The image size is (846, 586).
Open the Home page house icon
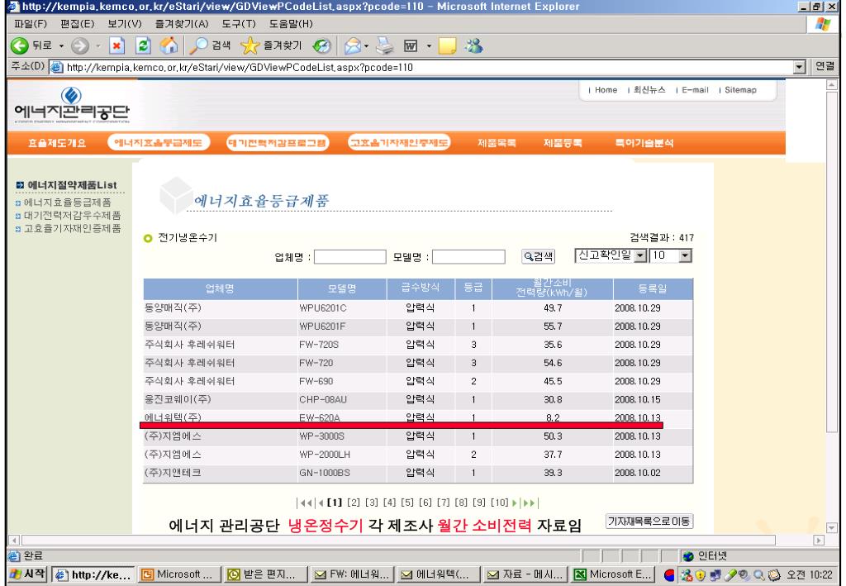tap(169, 45)
